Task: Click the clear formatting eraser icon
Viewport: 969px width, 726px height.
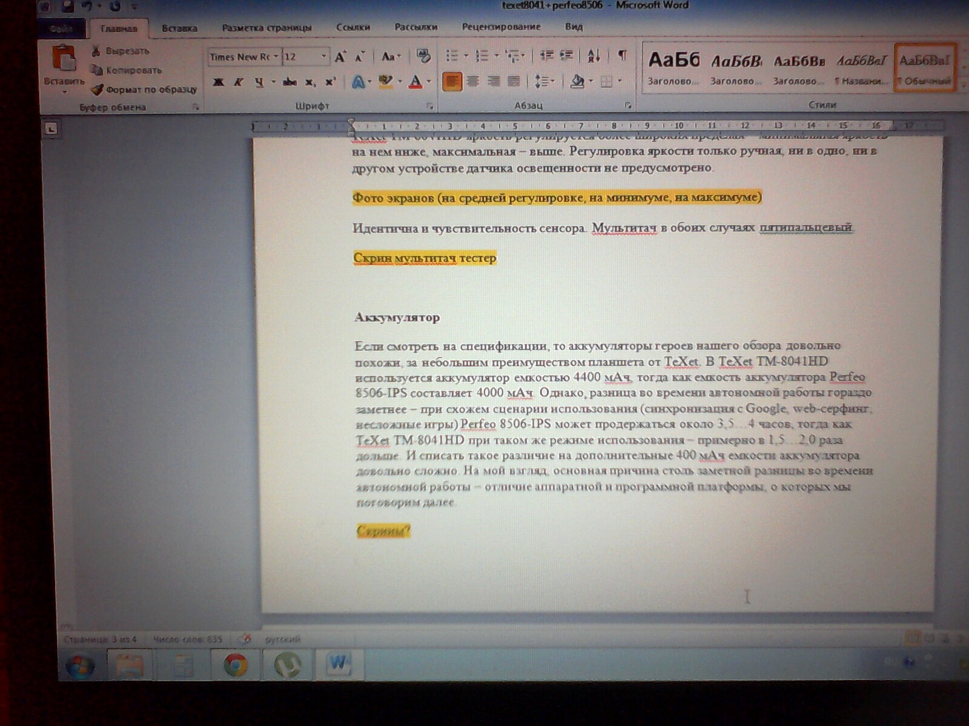Action: (423, 56)
